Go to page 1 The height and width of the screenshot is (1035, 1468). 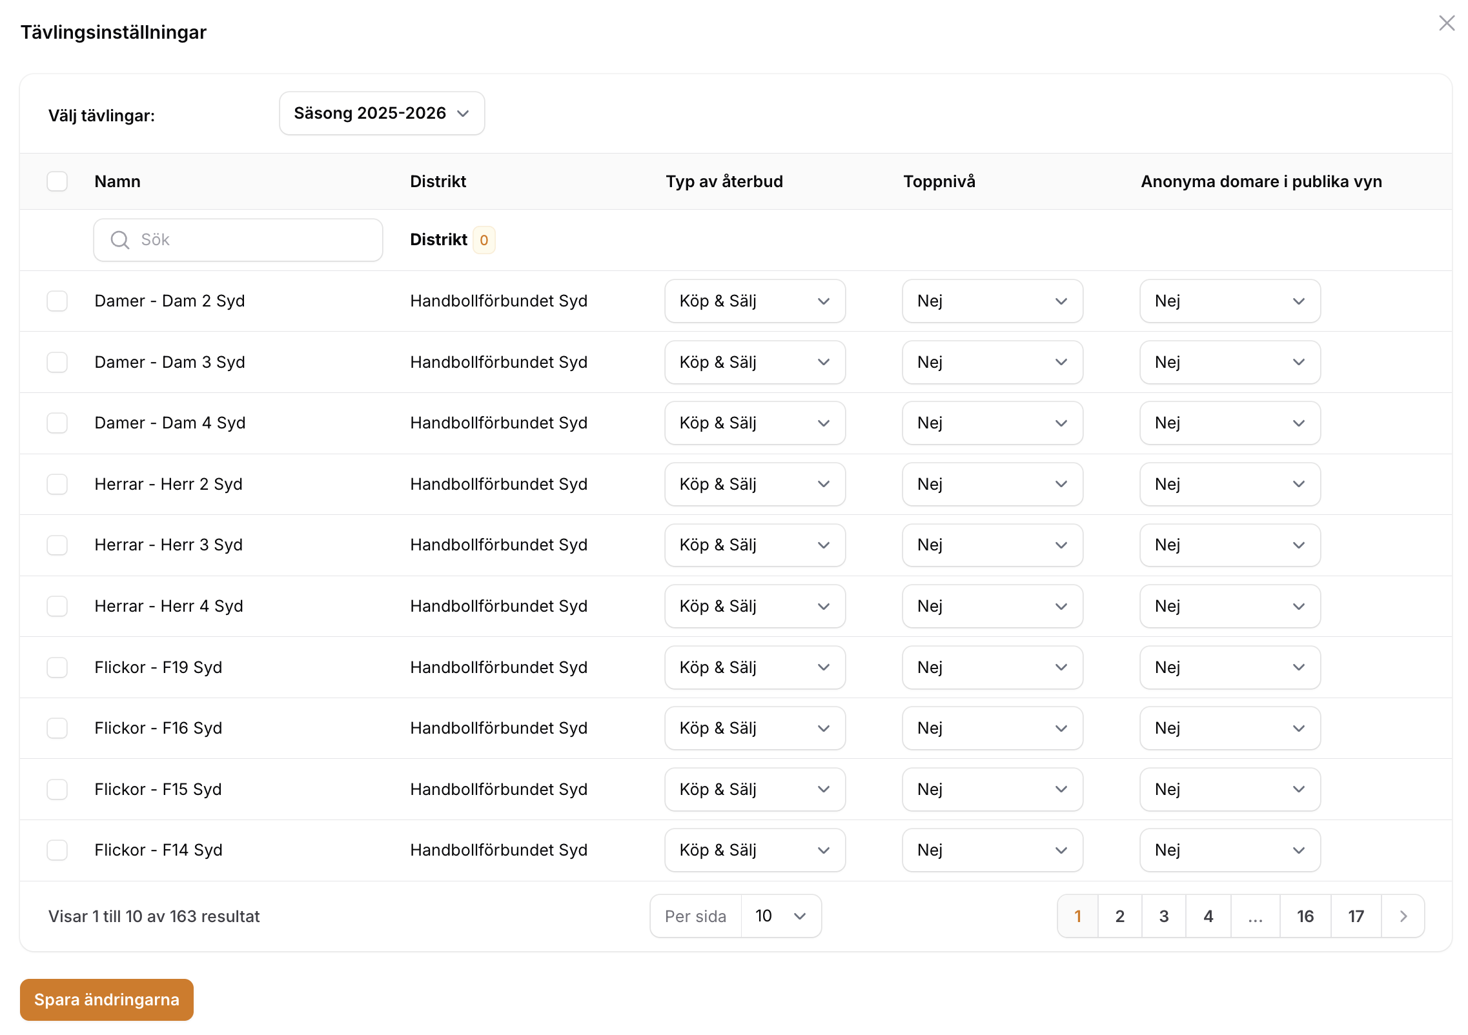pos(1077,916)
